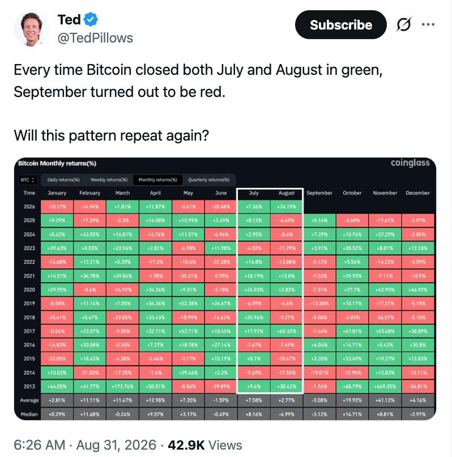452x457 pixels.
Task: Subscribe to Ted's account
Action: point(341,25)
